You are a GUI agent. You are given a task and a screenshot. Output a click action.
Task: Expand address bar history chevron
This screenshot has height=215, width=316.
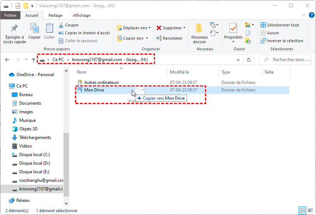tap(238, 60)
